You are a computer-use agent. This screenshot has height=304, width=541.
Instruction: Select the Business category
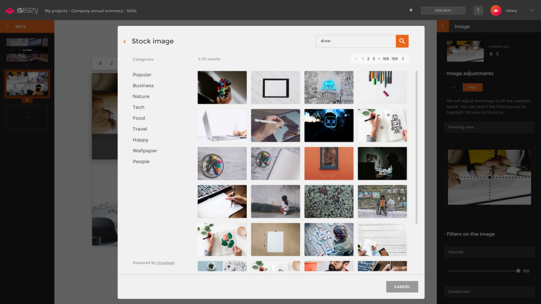(143, 86)
